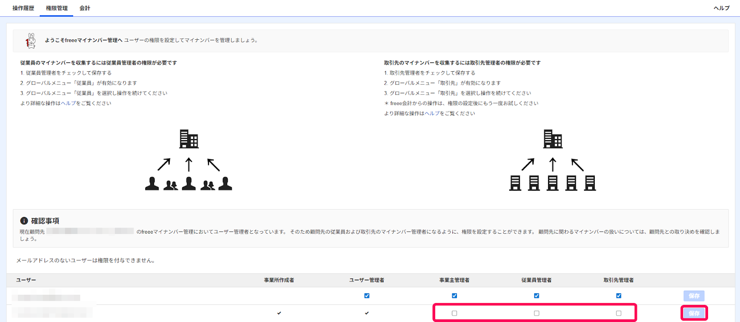Click step 1. 取引先管理者をチェックして保存する

pos(430,73)
